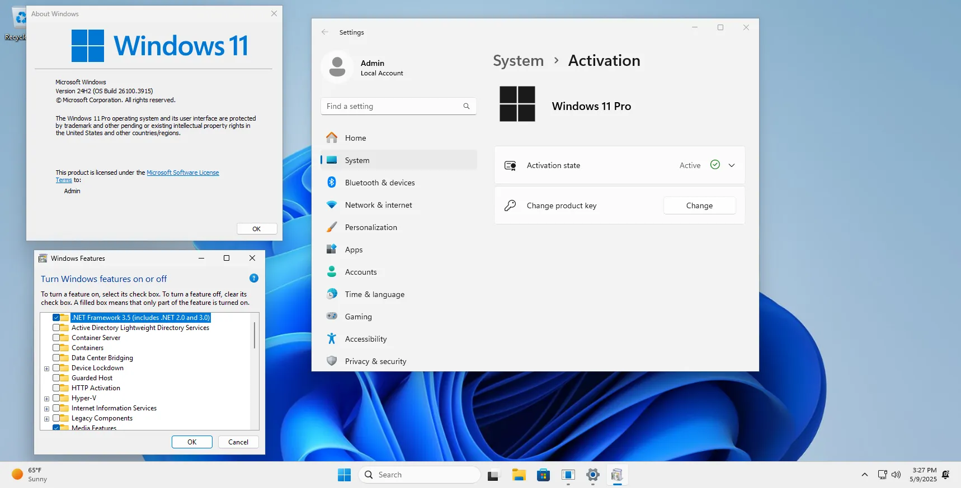
Task: Click About Windows (winver) taskbar icon
Action: point(568,475)
